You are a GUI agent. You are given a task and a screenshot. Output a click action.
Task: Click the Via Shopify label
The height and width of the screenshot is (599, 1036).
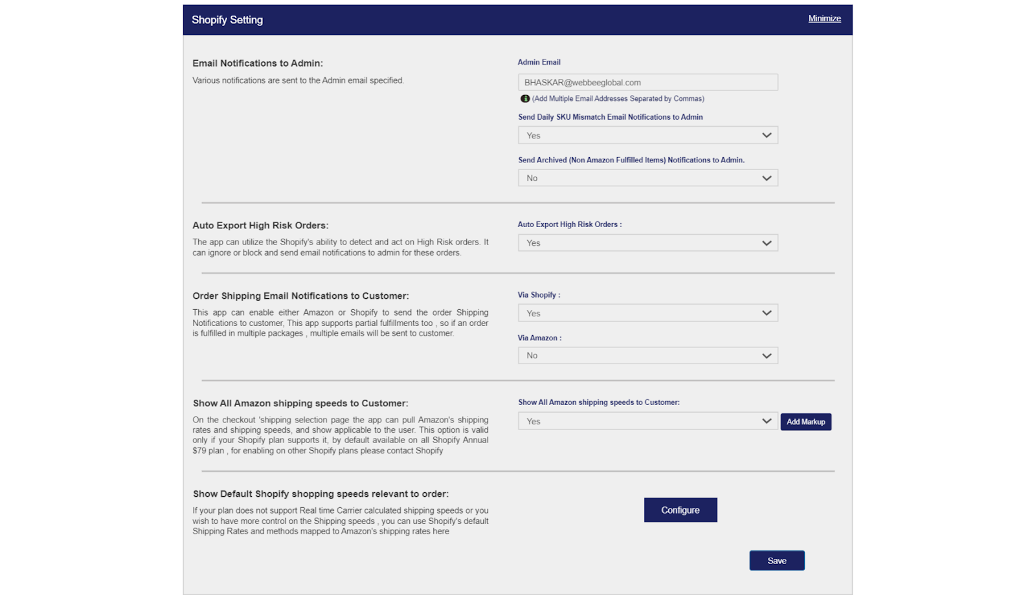click(x=539, y=295)
